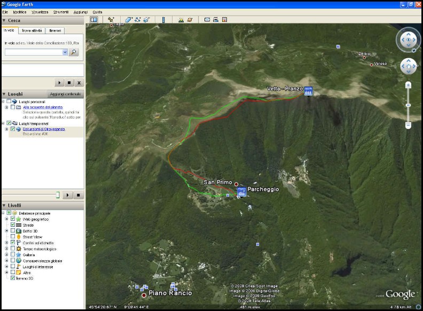This screenshot has width=423, height=311.
Task: Click the Street View pegman layer icon
Action: point(18,237)
